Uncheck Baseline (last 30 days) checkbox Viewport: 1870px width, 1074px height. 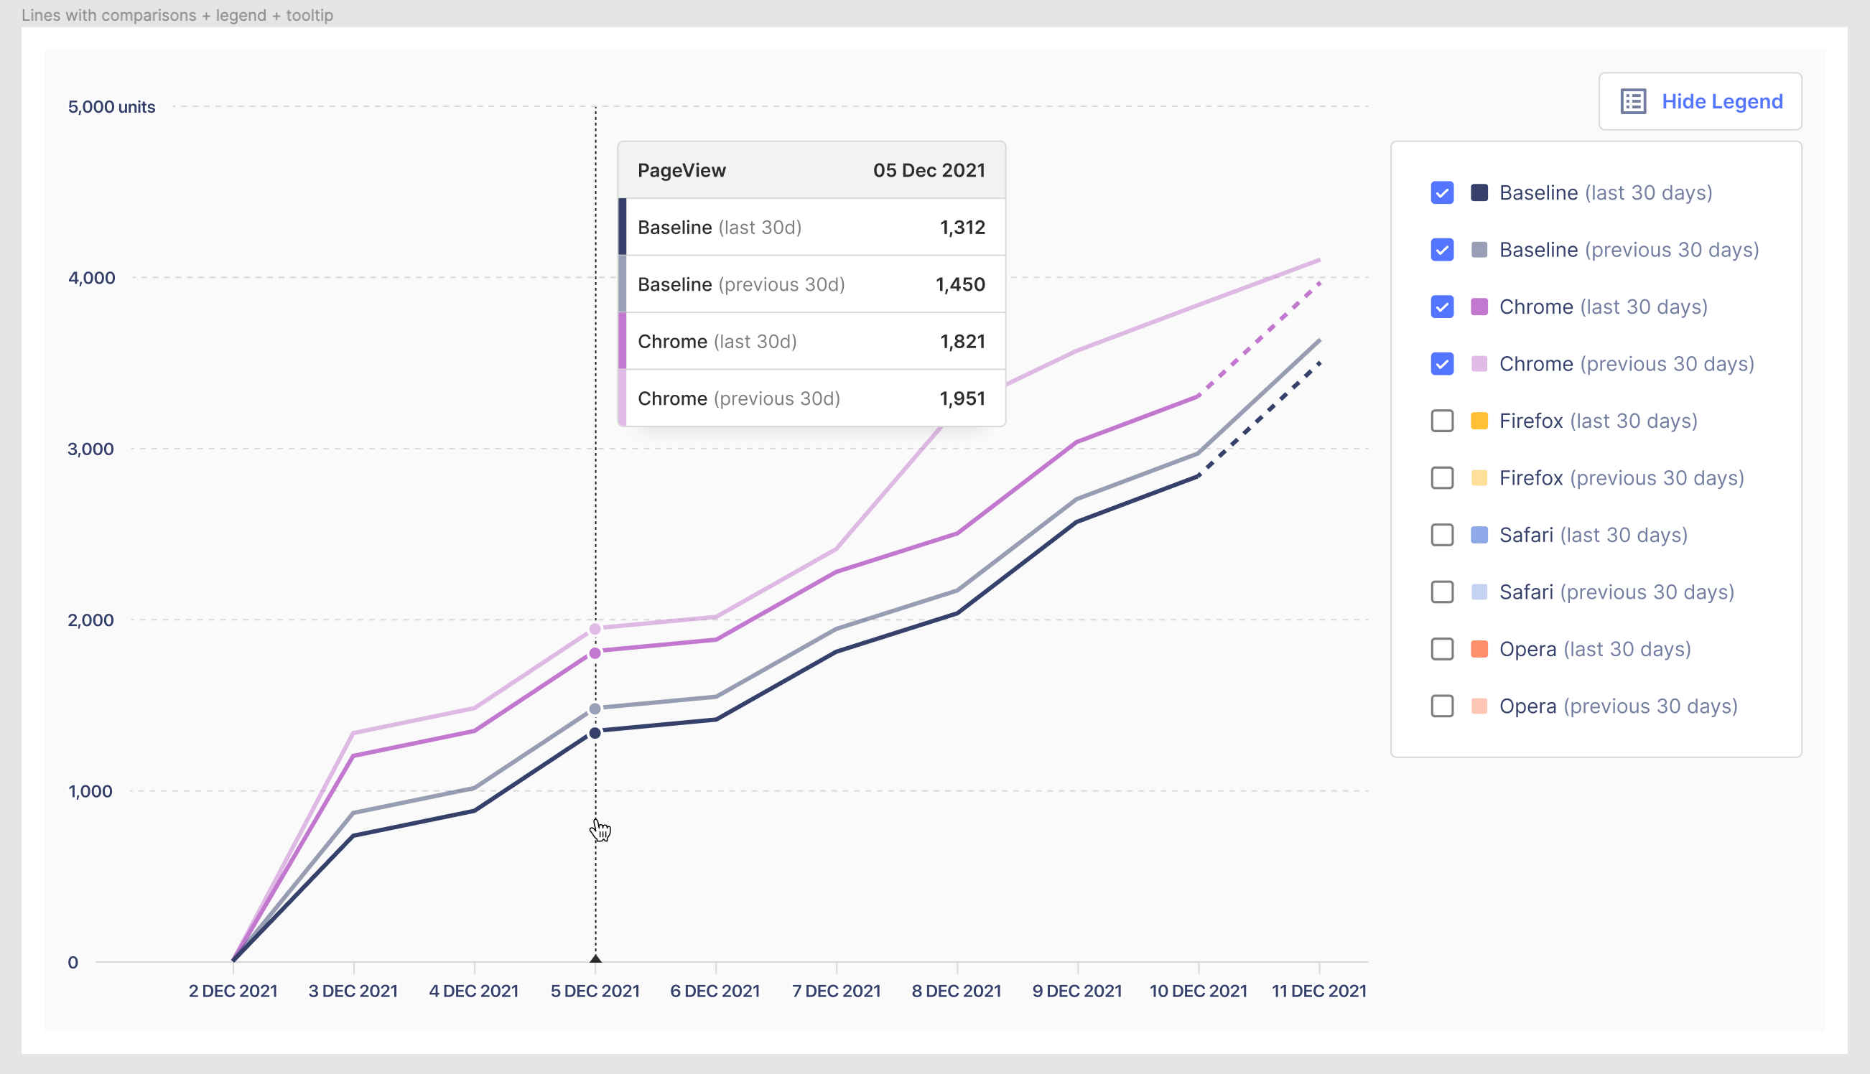tap(1441, 193)
